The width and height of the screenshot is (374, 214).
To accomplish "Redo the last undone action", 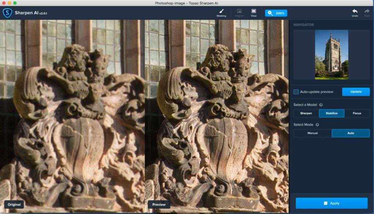I will (367, 13).
